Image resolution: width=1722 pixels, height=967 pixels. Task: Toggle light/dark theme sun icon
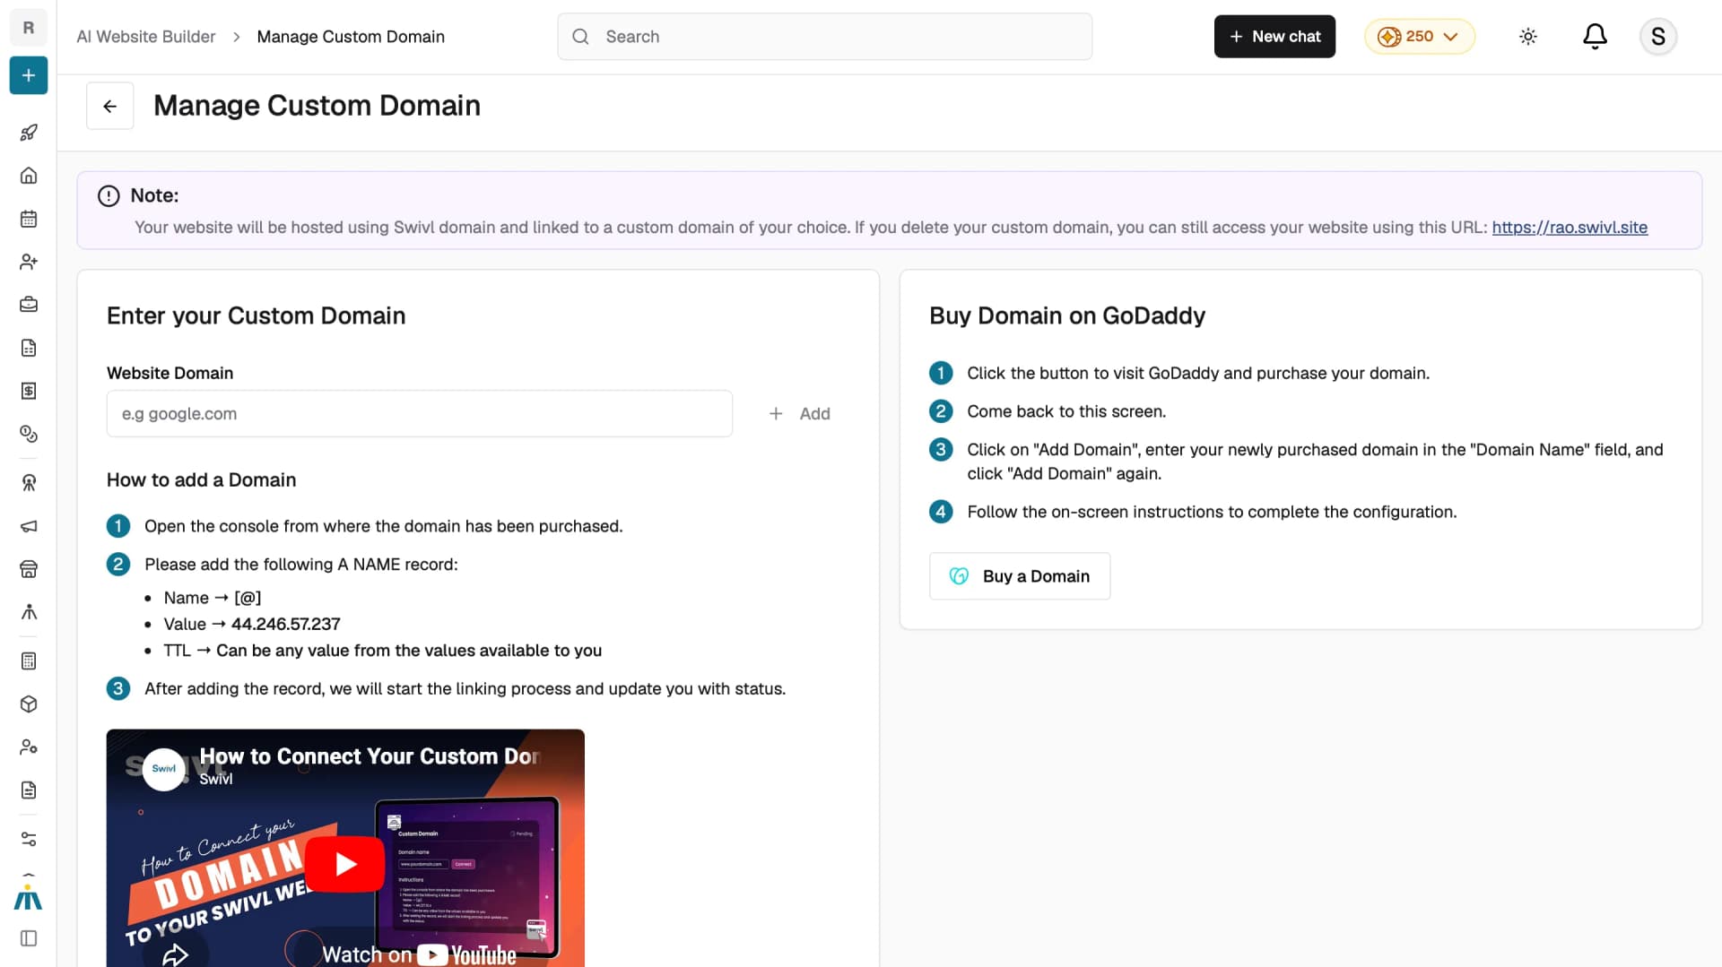(1528, 37)
